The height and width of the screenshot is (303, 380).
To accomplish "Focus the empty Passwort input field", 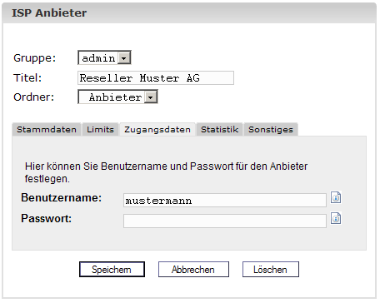I will point(225,221).
